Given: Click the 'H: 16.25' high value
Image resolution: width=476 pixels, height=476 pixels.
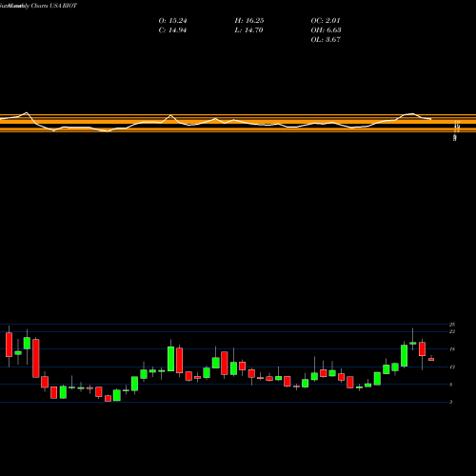Looking at the screenshot, I should coord(249,21).
